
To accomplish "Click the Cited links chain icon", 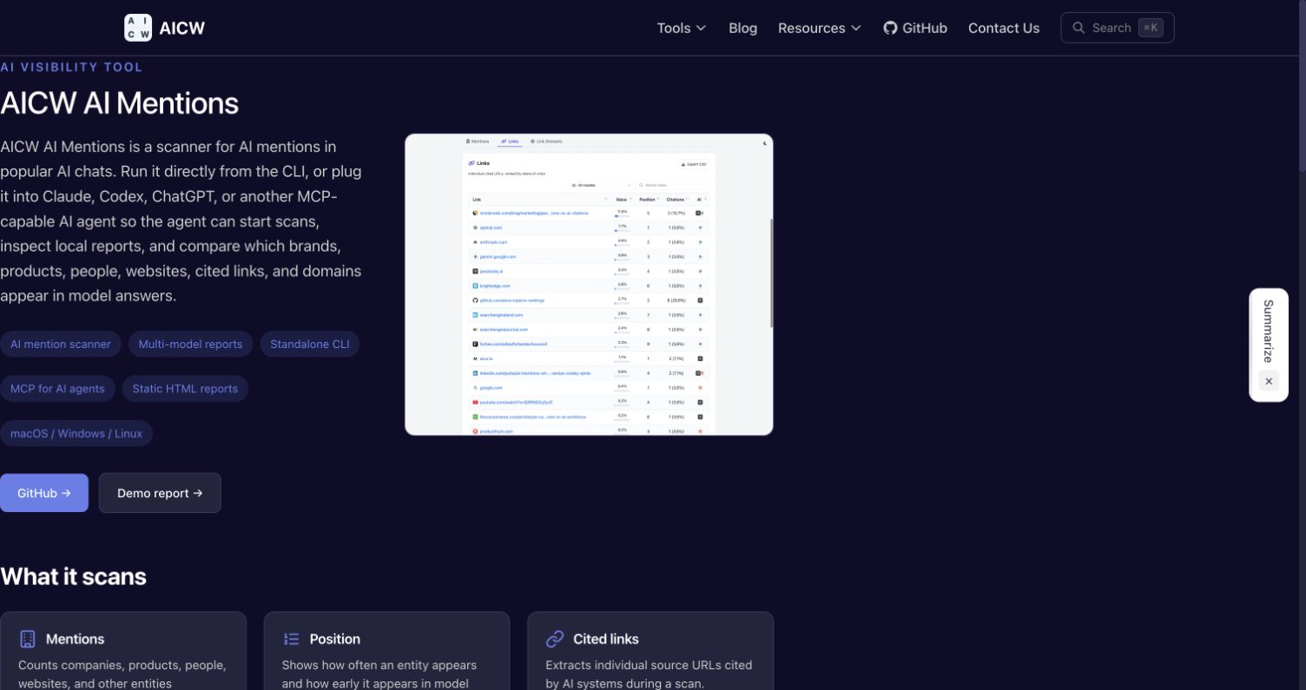I will click(555, 639).
